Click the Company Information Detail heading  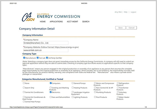point(37,29)
